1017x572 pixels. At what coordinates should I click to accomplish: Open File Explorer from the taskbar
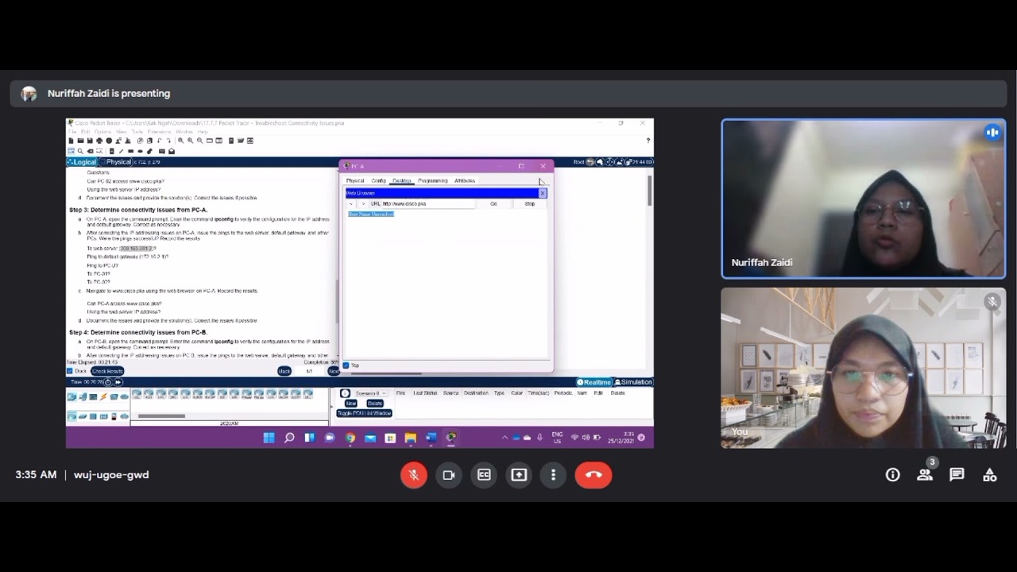click(x=410, y=438)
